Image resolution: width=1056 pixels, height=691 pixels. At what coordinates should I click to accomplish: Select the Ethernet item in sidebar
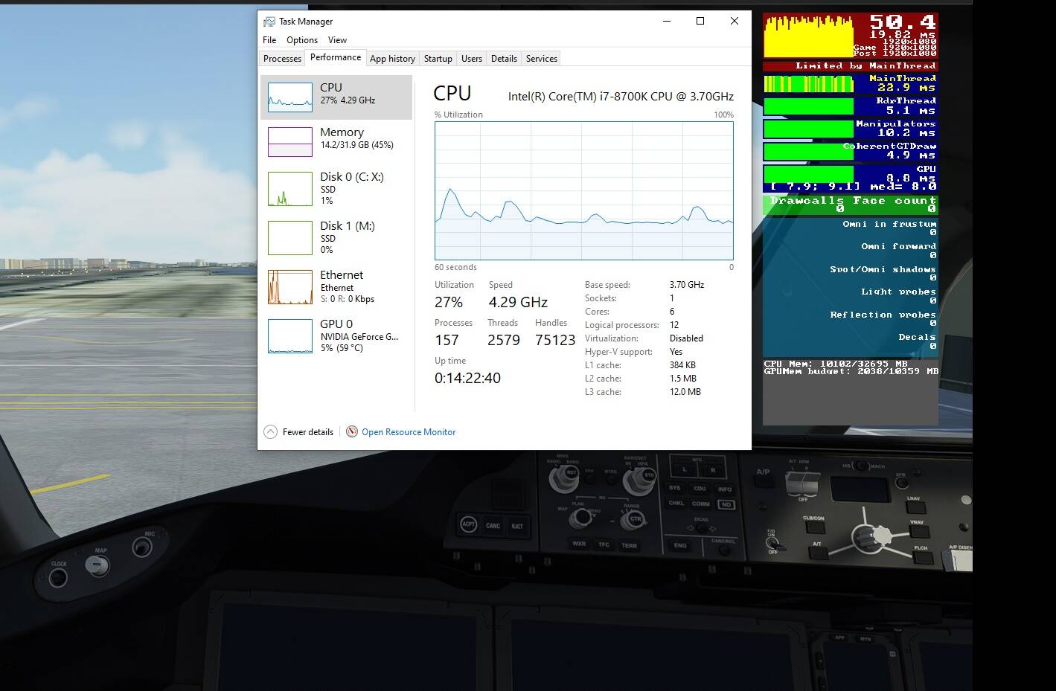click(336, 286)
